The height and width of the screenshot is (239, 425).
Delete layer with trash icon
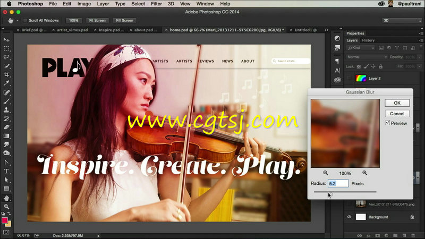(413, 235)
